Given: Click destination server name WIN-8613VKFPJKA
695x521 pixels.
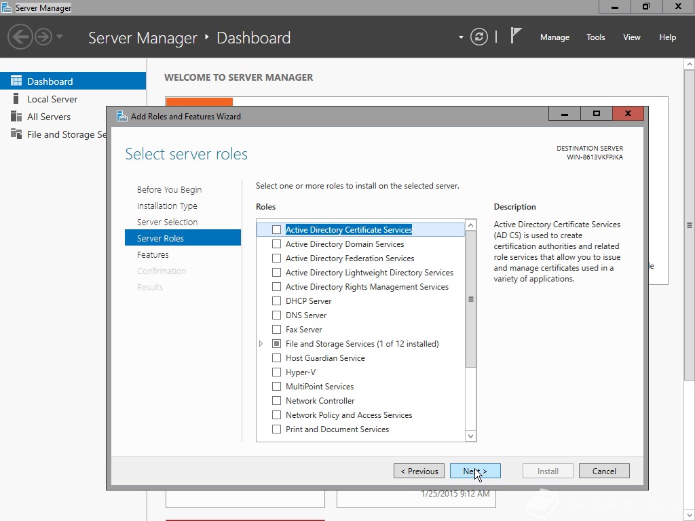Looking at the screenshot, I should (595, 157).
